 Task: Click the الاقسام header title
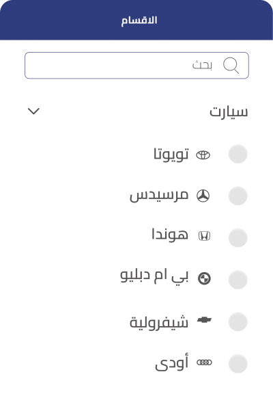(x=139, y=21)
